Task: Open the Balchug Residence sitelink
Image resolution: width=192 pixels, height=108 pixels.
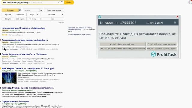Action: 22,47
